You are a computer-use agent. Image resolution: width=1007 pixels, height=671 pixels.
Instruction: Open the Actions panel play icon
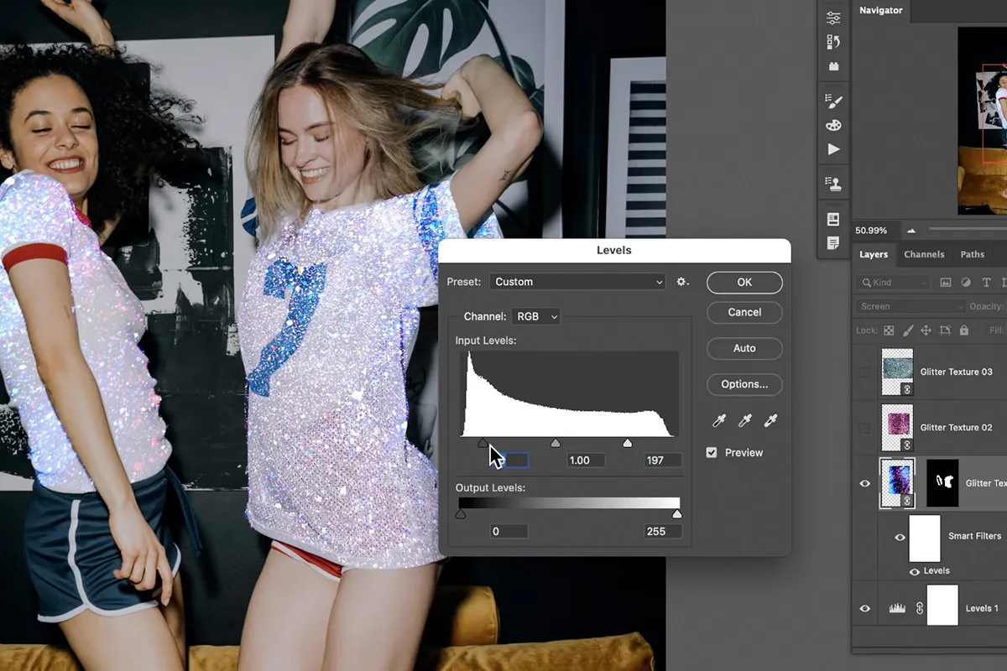pyautogui.click(x=833, y=149)
